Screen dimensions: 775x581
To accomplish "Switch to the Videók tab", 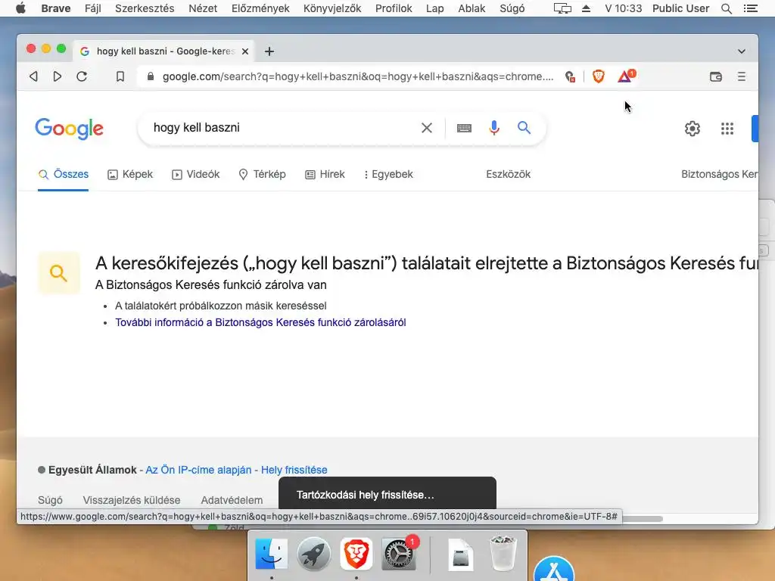I will pyautogui.click(x=196, y=175).
